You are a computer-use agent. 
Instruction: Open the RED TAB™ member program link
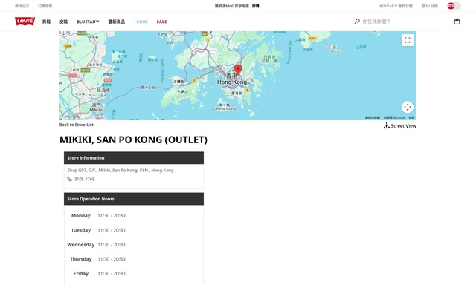pyautogui.click(x=396, y=6)
